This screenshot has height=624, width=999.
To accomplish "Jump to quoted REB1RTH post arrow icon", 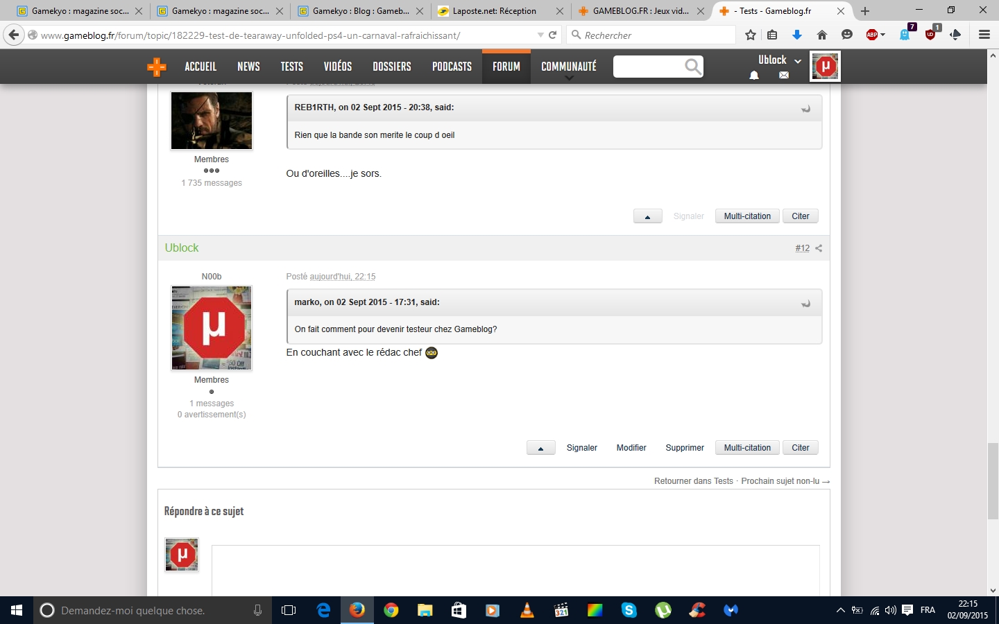I will 805,109.
